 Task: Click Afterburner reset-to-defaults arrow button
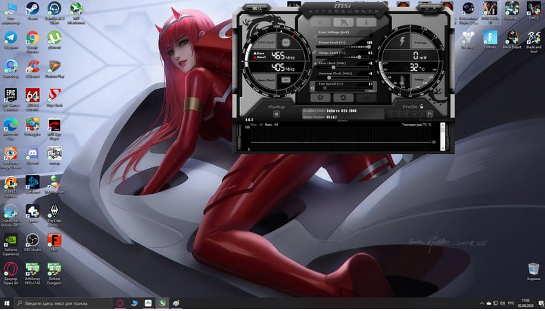pyautogui.click(x=343, y=98)
